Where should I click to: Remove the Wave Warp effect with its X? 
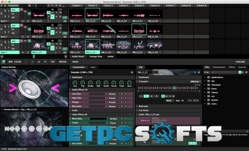click(x=125, y=119)
